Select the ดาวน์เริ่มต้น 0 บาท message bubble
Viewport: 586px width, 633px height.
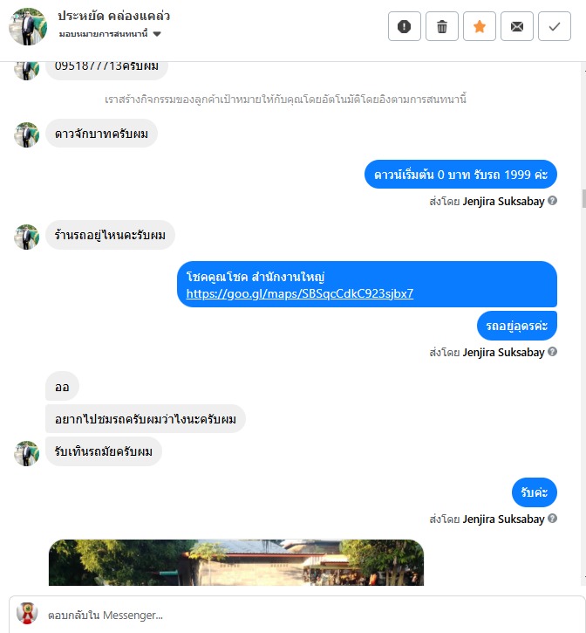[460, 175]
